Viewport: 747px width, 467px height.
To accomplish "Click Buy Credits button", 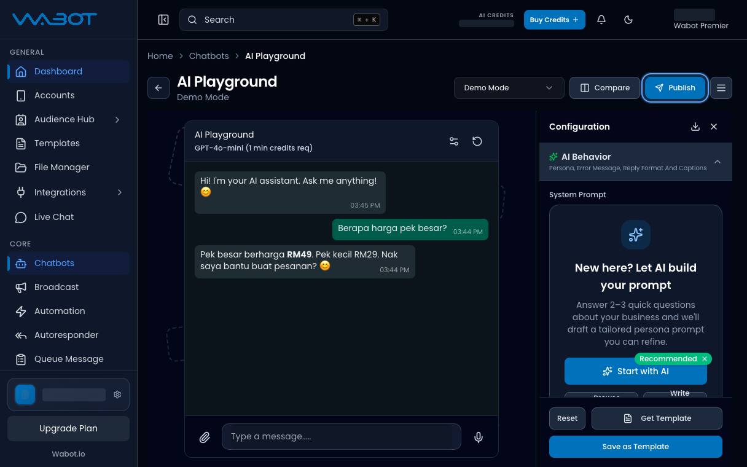I will (554, 20).
